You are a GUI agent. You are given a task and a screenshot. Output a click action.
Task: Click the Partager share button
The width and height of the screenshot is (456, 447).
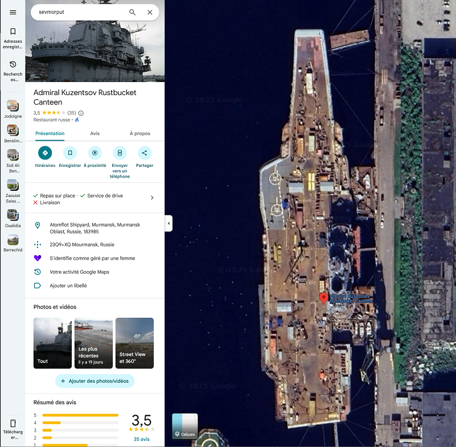pyautogui.click(x=145, y=157)
